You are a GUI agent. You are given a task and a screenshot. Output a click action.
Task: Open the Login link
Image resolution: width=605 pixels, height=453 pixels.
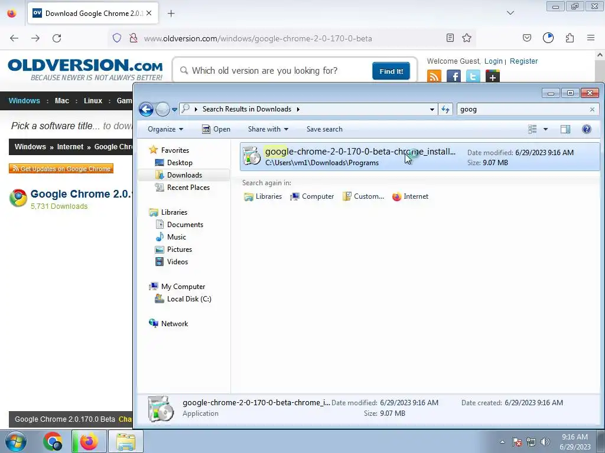(493, 61)
